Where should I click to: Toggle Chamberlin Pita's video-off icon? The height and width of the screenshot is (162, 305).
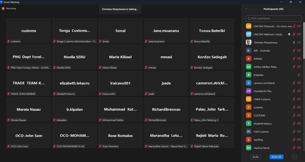point(299,91)
